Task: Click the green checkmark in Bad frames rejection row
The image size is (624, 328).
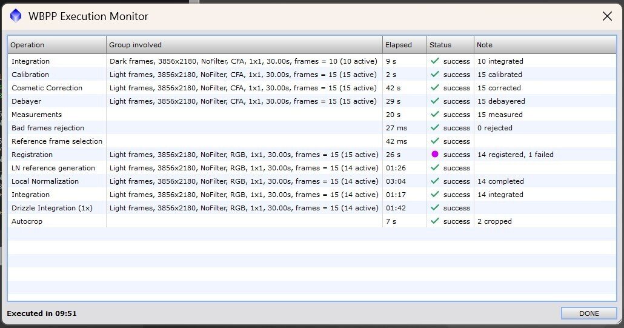Action: tap(435, 127)
